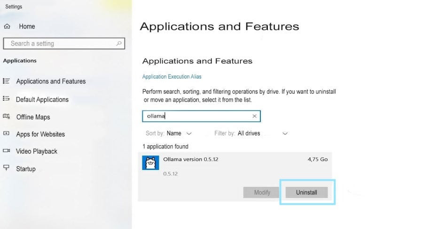
Task: Open Apps for Websites settings
Action: click(40, 134)
